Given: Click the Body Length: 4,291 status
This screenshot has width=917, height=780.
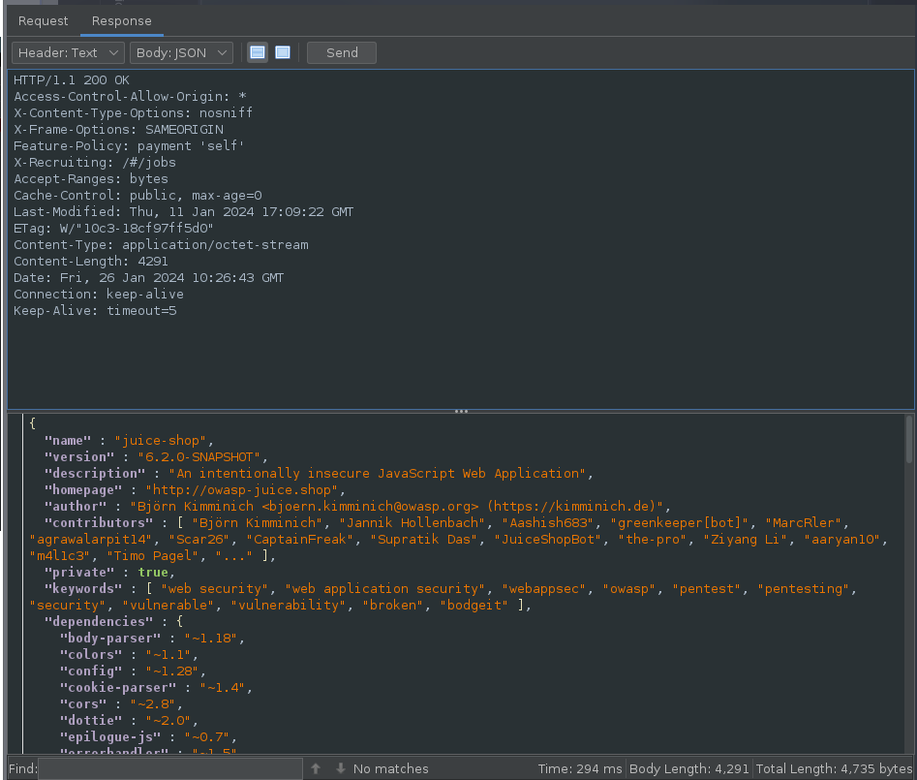Looking at the screenshot, I should coord(688,768).
